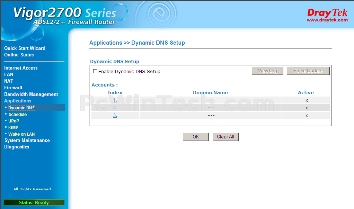Open System Maintenance menu
The image size is (354, 209).
[x=27, y=140]
